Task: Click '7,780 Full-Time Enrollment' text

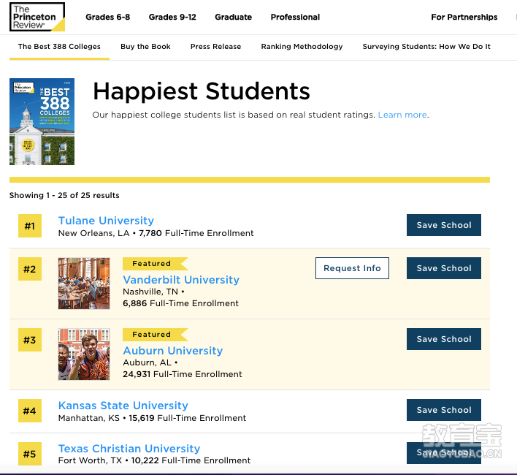Action: click(x=196, y=233)
